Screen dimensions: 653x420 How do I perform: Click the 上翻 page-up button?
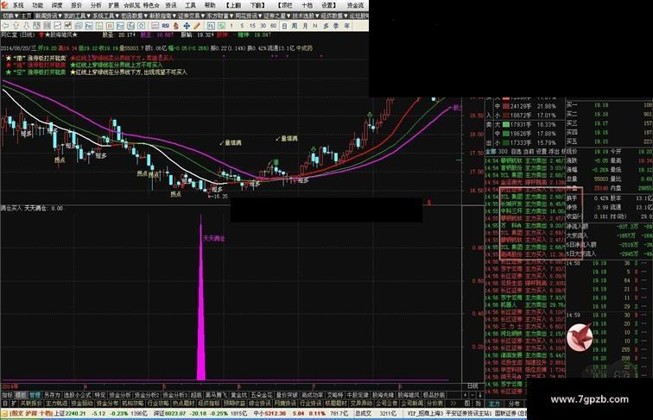point(235,5)
